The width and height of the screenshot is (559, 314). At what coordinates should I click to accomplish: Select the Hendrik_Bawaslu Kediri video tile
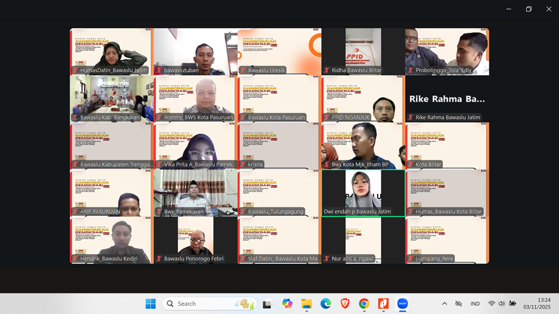[112, 240]
